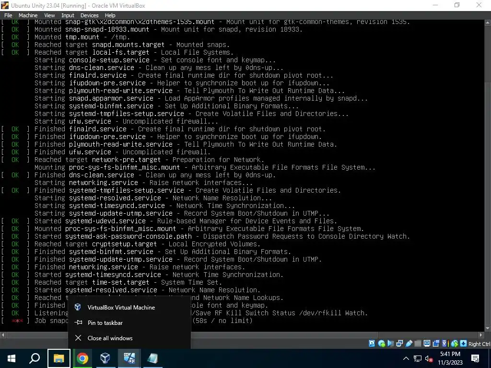The image size is (491, 368).
Task: Click the optical disk status icon
Action: coord(381,344)
